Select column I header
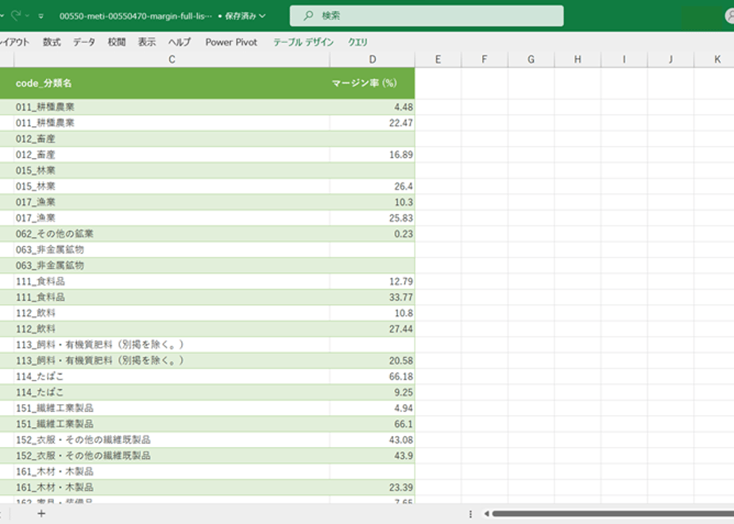 click(x=624, y=60)
